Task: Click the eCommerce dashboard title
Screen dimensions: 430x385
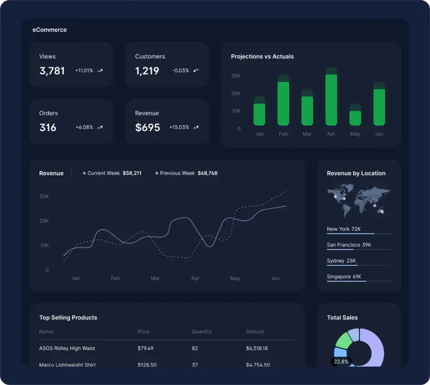Action: (x=50, y=30)
